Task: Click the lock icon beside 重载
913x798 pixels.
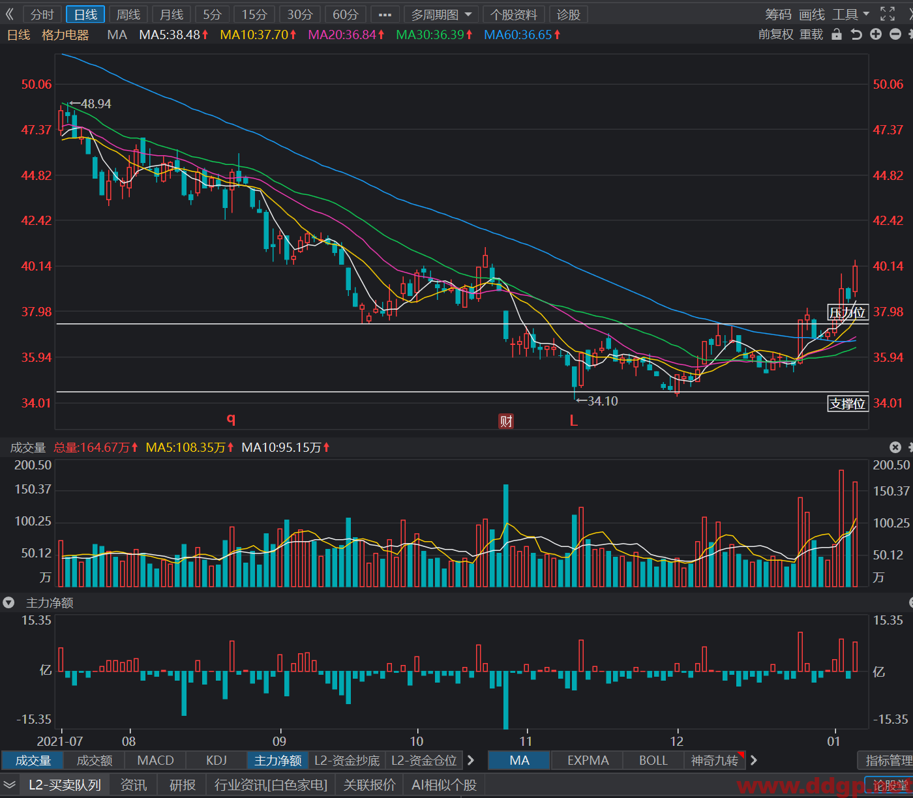Action: 837,35
